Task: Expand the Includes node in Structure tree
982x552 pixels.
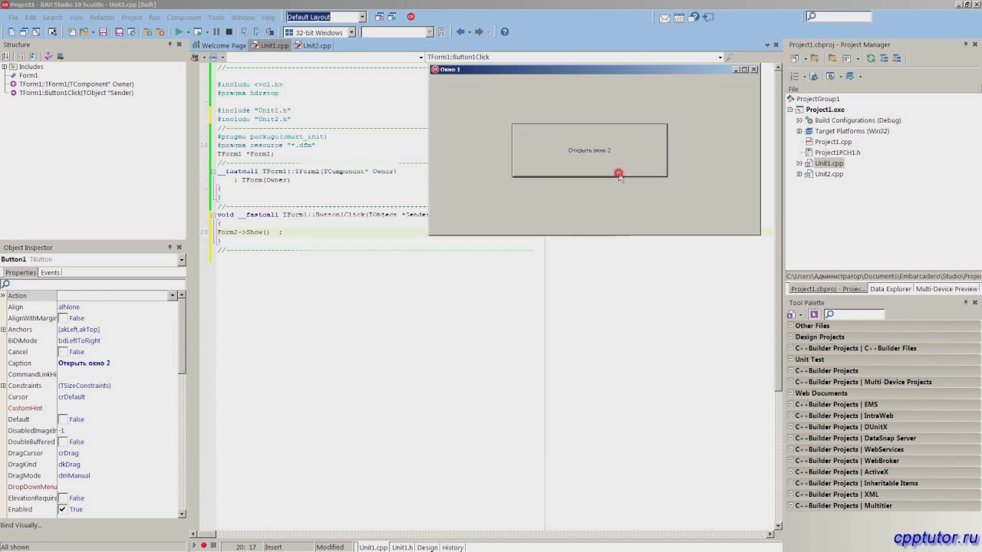Action: 5,67
